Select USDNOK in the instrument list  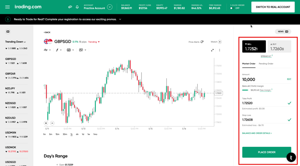tap(17, 149)
